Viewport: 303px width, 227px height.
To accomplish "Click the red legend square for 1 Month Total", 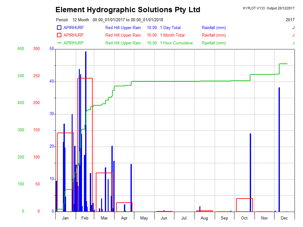I will (x=59, y=35).
